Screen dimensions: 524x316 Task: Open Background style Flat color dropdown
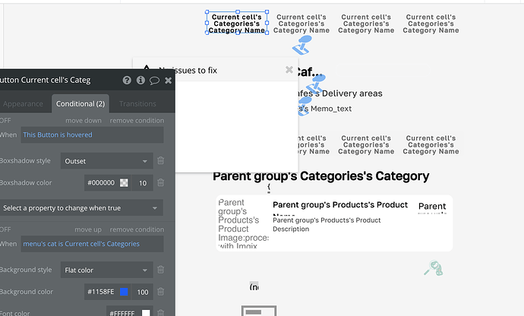106,270
